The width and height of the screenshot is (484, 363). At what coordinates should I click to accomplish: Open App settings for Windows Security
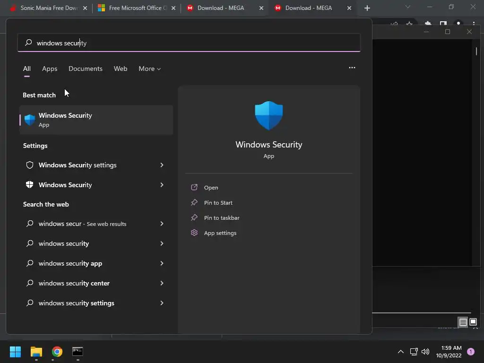[220, 233]
